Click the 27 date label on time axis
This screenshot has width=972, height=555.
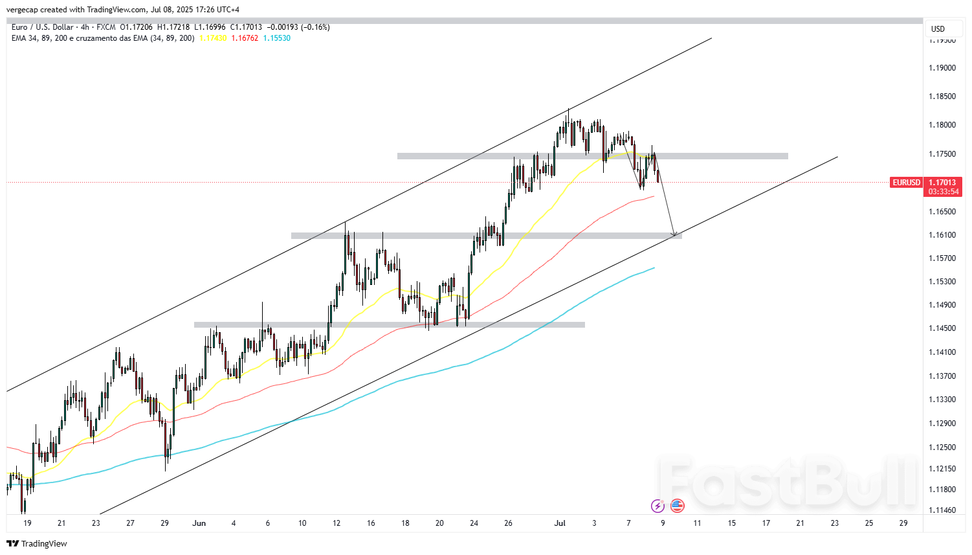point(131,523)
